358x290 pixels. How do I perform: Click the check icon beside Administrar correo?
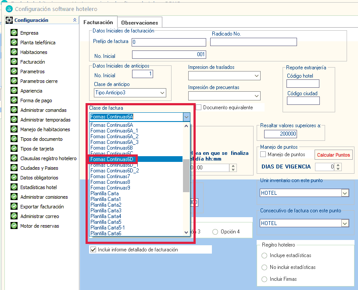point(14,216)
